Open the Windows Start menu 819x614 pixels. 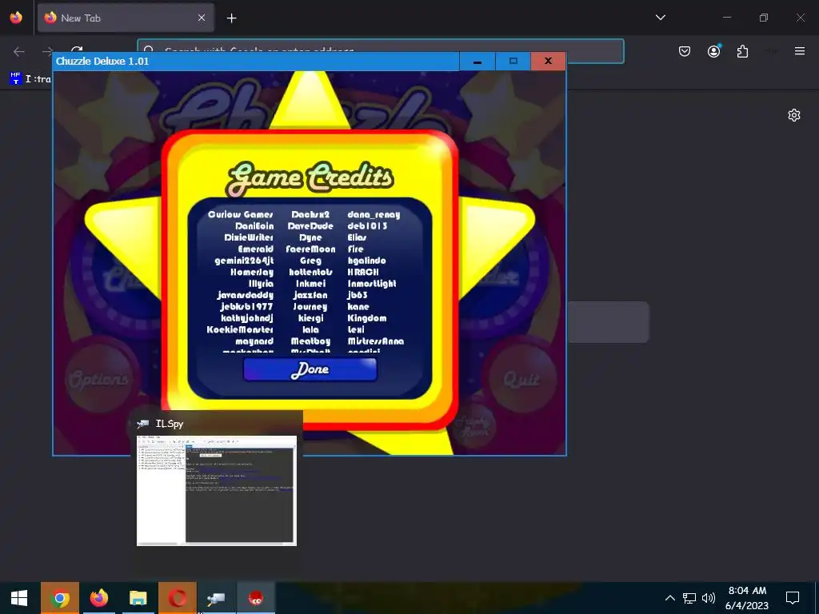[19, 598]
